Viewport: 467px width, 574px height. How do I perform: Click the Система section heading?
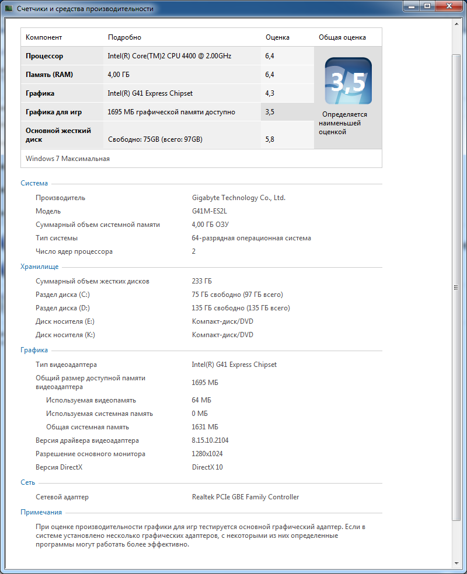pos(34,183)
